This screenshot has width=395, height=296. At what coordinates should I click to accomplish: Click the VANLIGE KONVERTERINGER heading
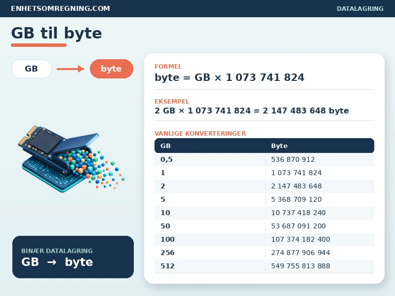[x=200, y=133]
